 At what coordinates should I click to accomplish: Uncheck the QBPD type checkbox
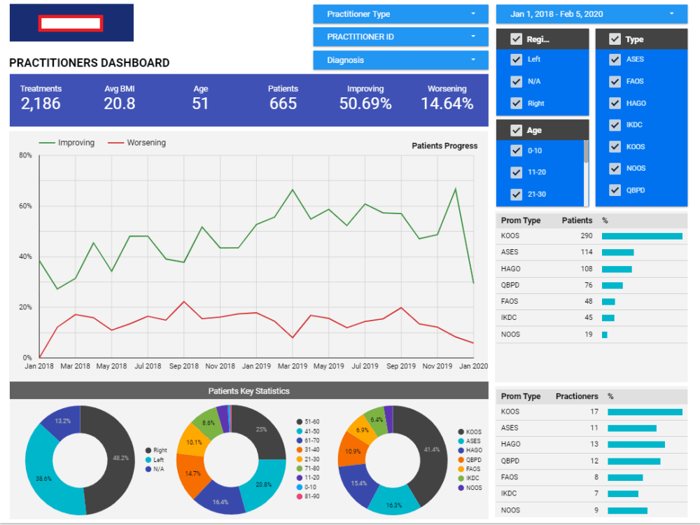pos(615,190)
